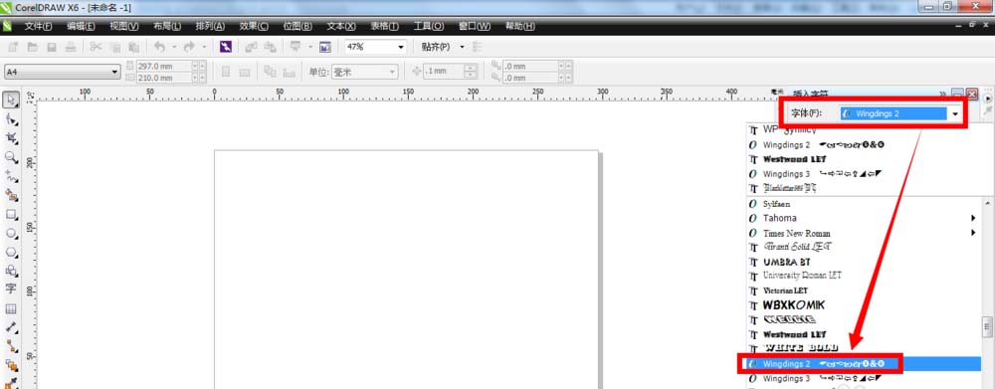Choose UMBRA BT font
The width and height of the screenshot is (995, 389).
pyautogui.click(x=864, y=262)
